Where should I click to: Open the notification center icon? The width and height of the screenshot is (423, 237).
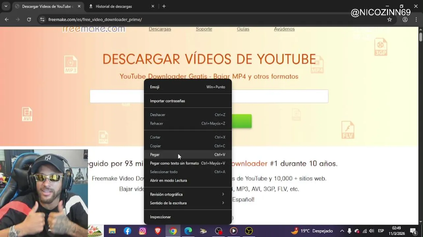pos(414,231)
